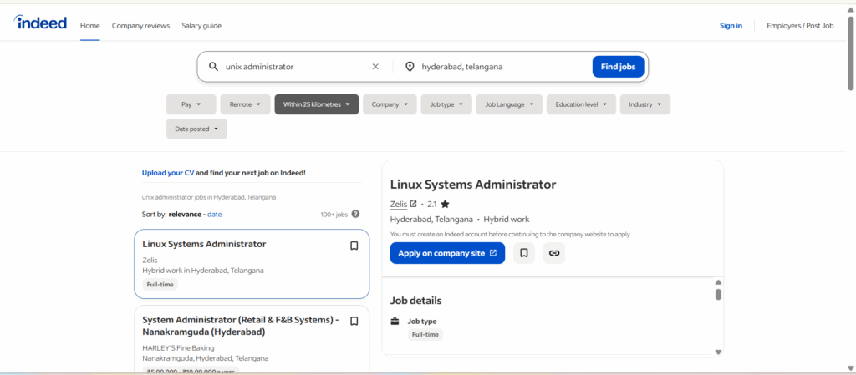The width and height of the screenshot is (856, 375).
Task: Open the Salary guide tab
Action: pyautogui.click(x=201, y=26)
